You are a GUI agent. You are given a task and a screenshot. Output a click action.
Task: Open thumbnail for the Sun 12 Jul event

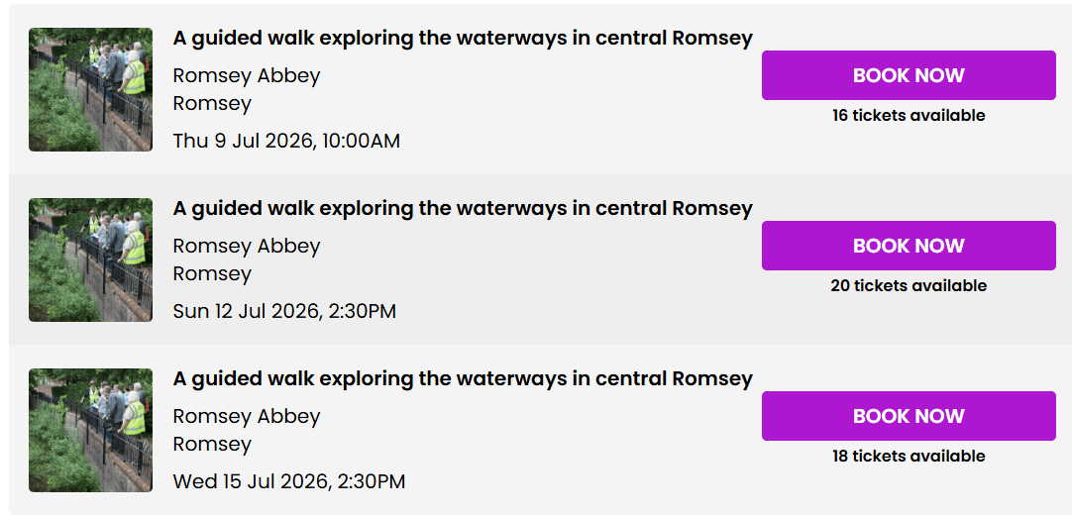point(90,259)
